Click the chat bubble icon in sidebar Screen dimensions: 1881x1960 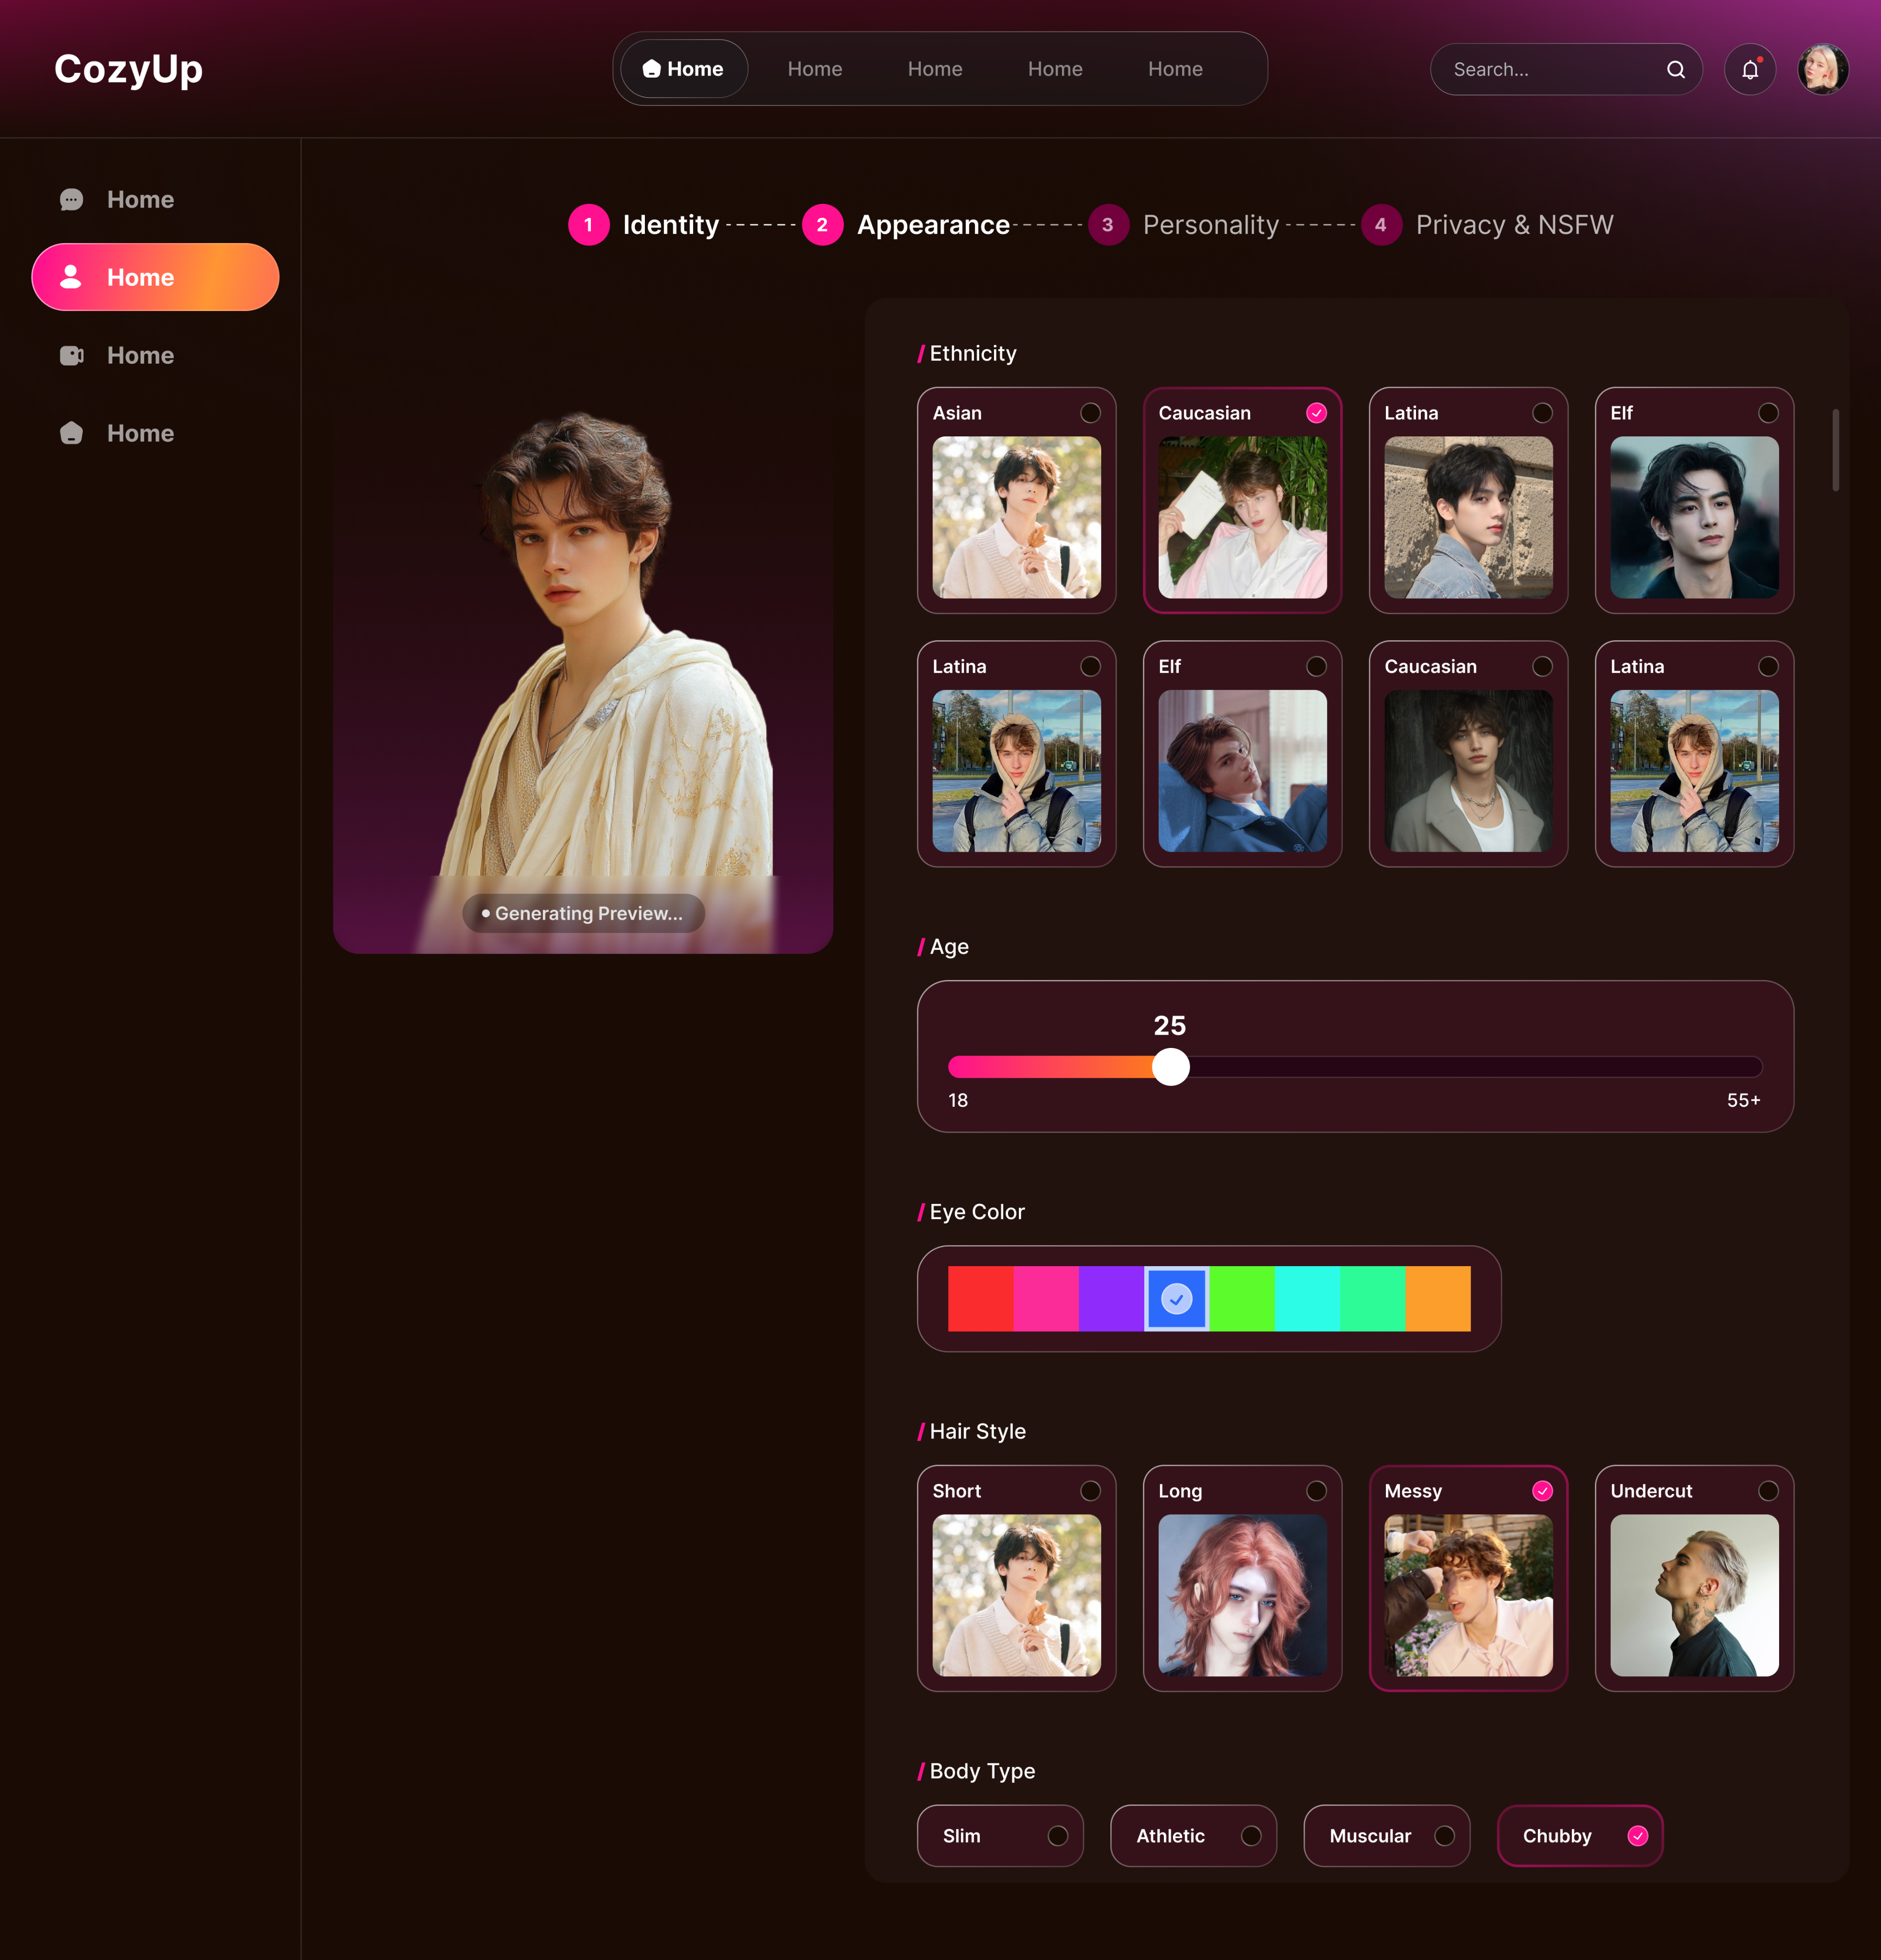[71, 200]
